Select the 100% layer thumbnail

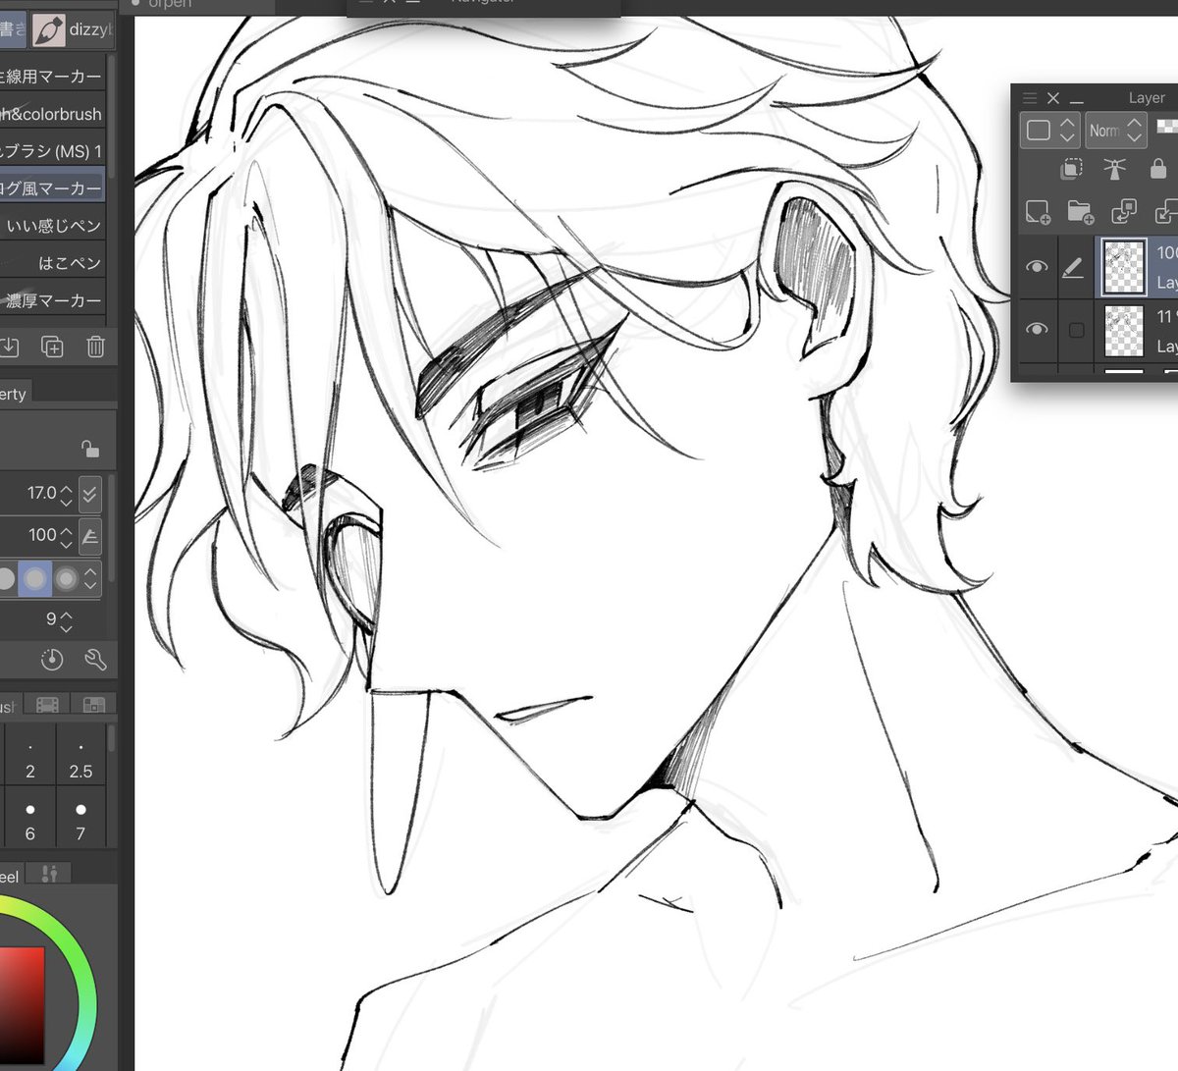1124,267
